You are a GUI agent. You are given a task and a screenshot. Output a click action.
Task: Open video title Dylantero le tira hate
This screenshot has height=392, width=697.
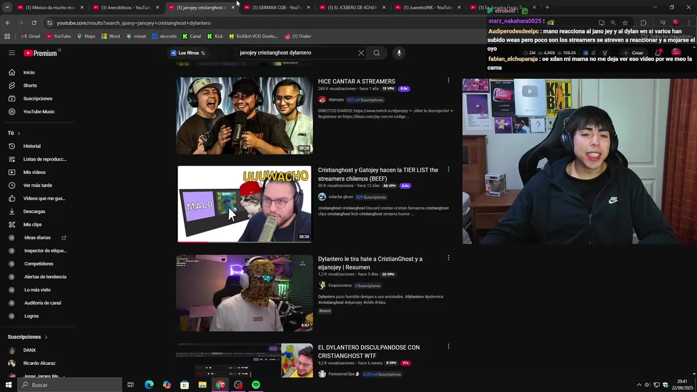pyautogui.click(x=370, y=263)
